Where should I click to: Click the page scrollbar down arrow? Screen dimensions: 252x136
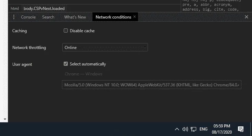point(5,119)
